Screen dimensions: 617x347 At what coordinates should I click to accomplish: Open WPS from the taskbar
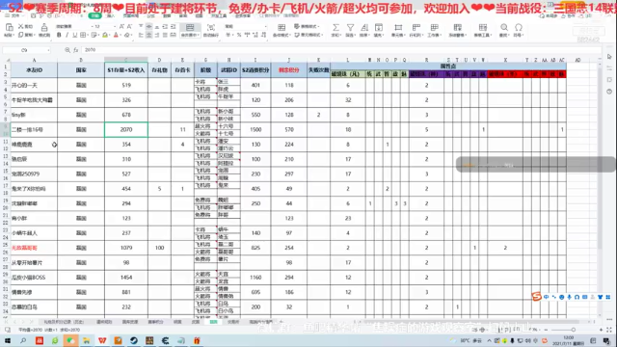click(102, 340)
